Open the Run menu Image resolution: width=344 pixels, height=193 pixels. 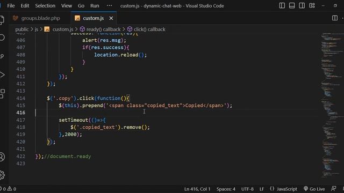(95, 6)
